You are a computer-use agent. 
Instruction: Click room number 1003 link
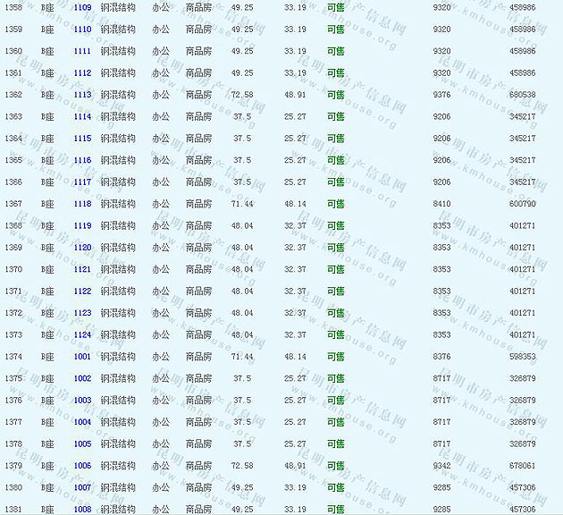[x=82, y=401]
